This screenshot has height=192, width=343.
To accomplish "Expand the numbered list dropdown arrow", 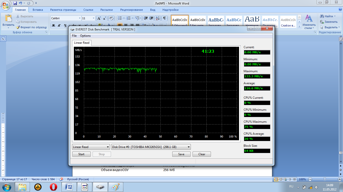I will (x=133, y=18).
